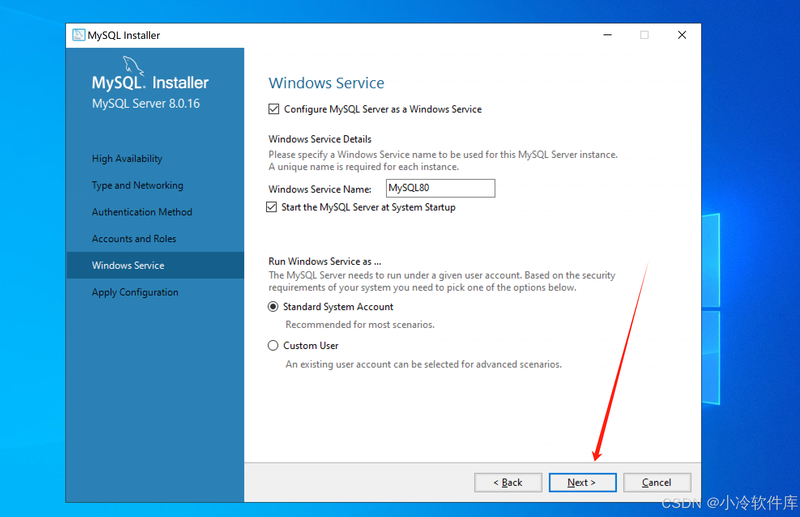Click the MySQL dolphin logo in sidebar
800x517 pixels.
[x=132, y=65]
